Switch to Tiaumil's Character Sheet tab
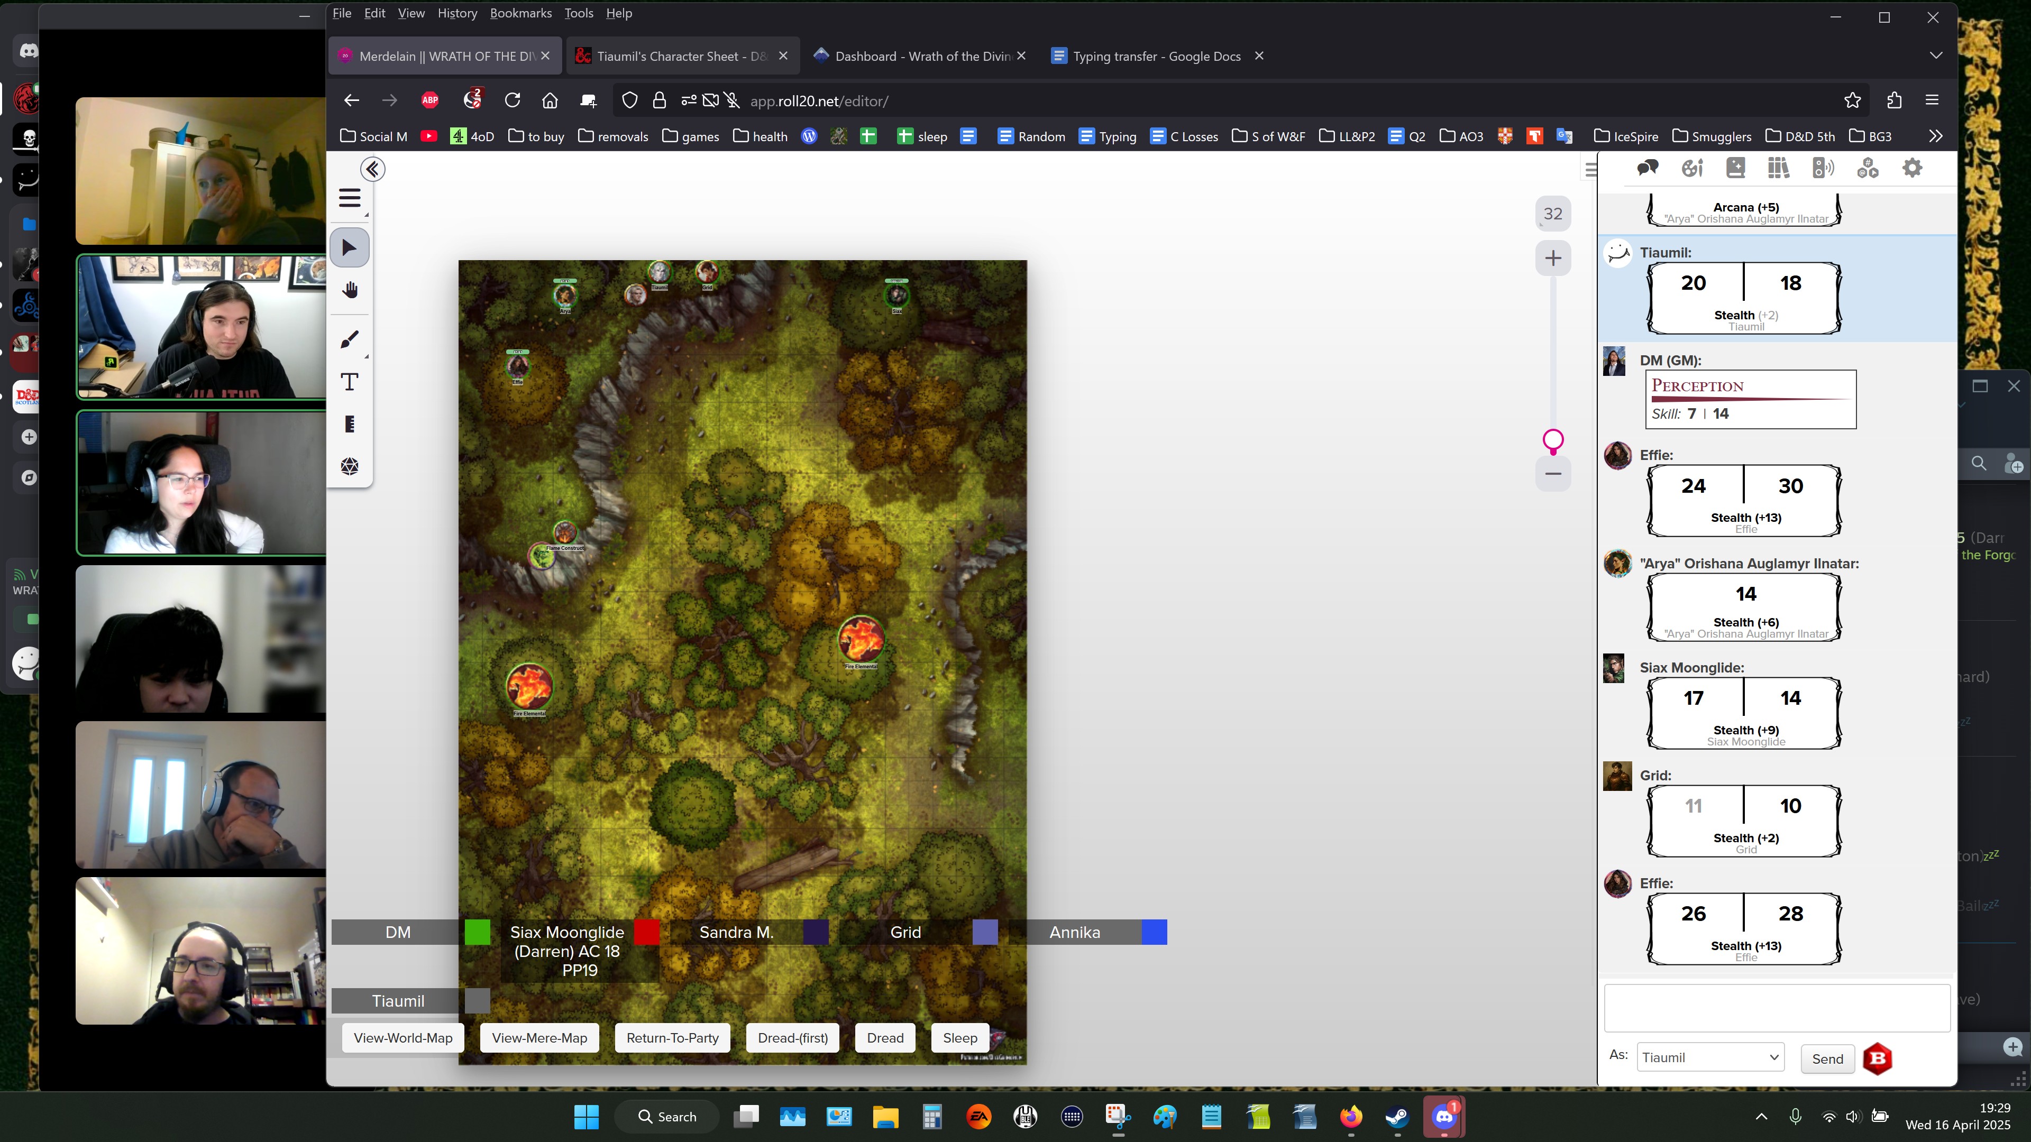This screenshot has width=2031, height=1142. 681,56
